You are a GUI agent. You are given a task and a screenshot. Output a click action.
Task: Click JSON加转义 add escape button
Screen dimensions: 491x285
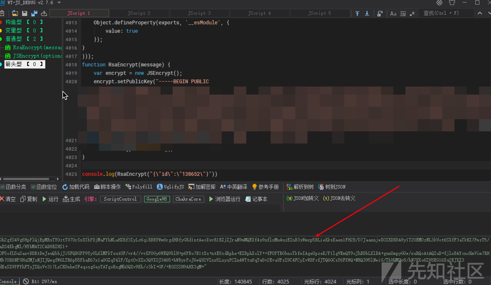(303, 198)
